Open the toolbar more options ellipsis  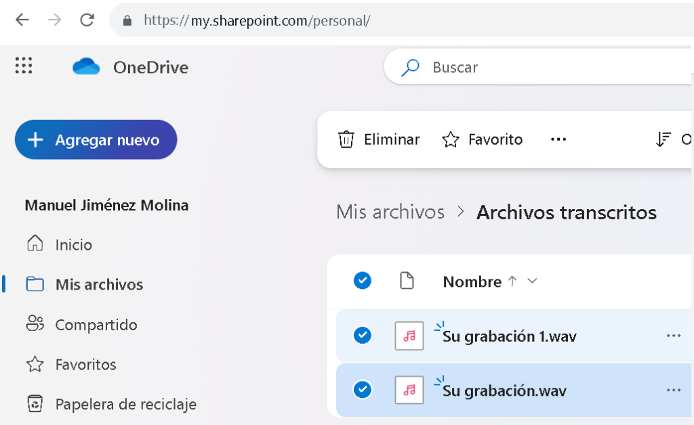pos(558,139)
